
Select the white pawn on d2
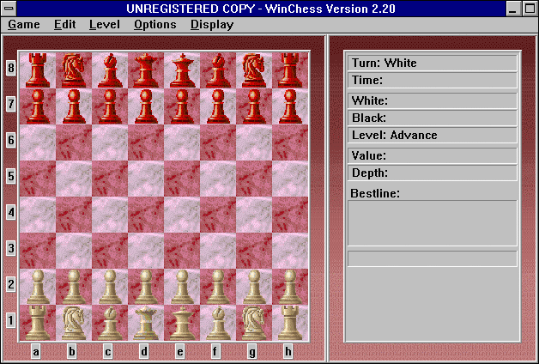[x=146, y=287]
